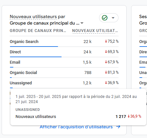
Task: Click the arrow icon after Afficher l'acquisition
Action: 118,127
